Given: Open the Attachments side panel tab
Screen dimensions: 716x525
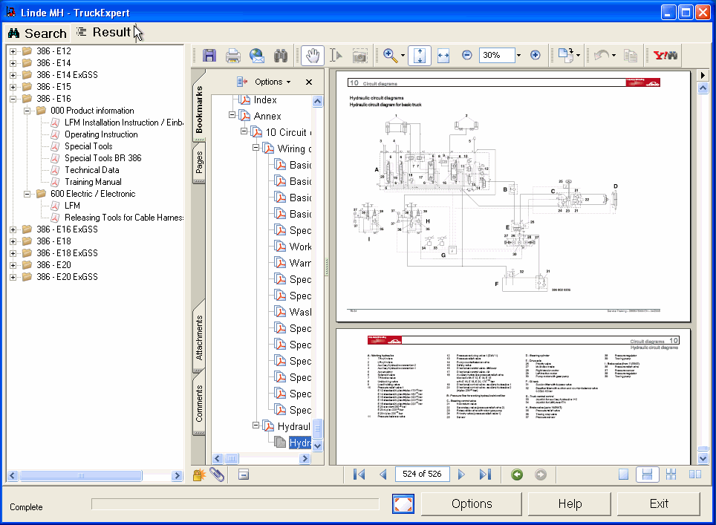Looking at the screenshot, I should pos(199,338).
